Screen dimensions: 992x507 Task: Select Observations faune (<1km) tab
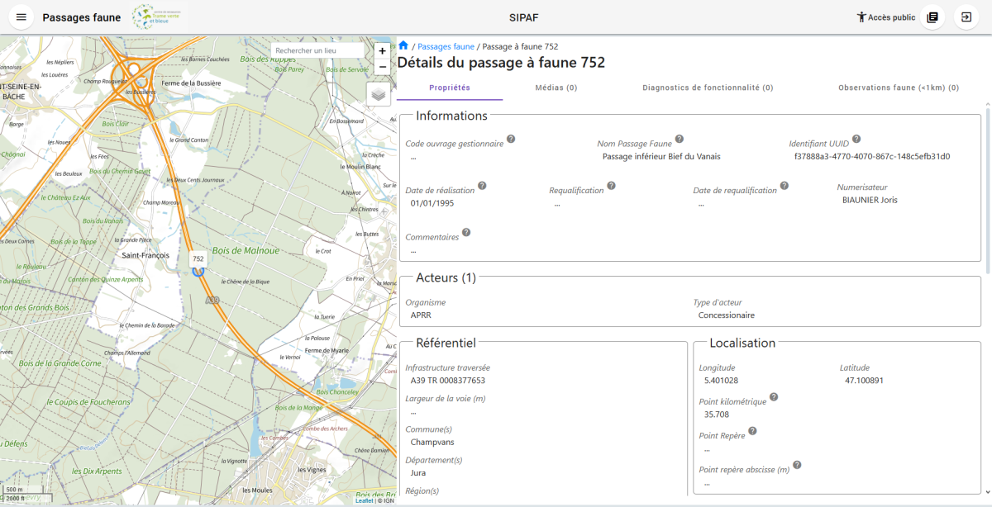click(x=898, y=88)
